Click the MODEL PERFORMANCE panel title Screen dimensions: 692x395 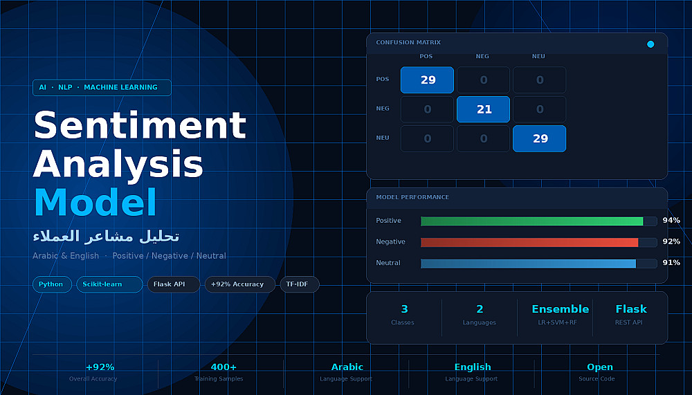[x=412, y=197]
